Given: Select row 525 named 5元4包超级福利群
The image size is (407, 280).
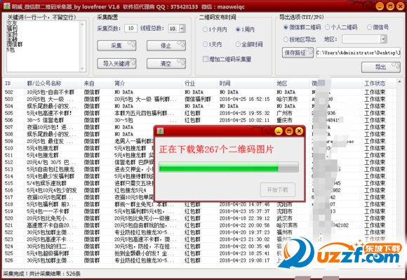Looking at the screenshot, I should pyautogui.click(x=199, y=253).
